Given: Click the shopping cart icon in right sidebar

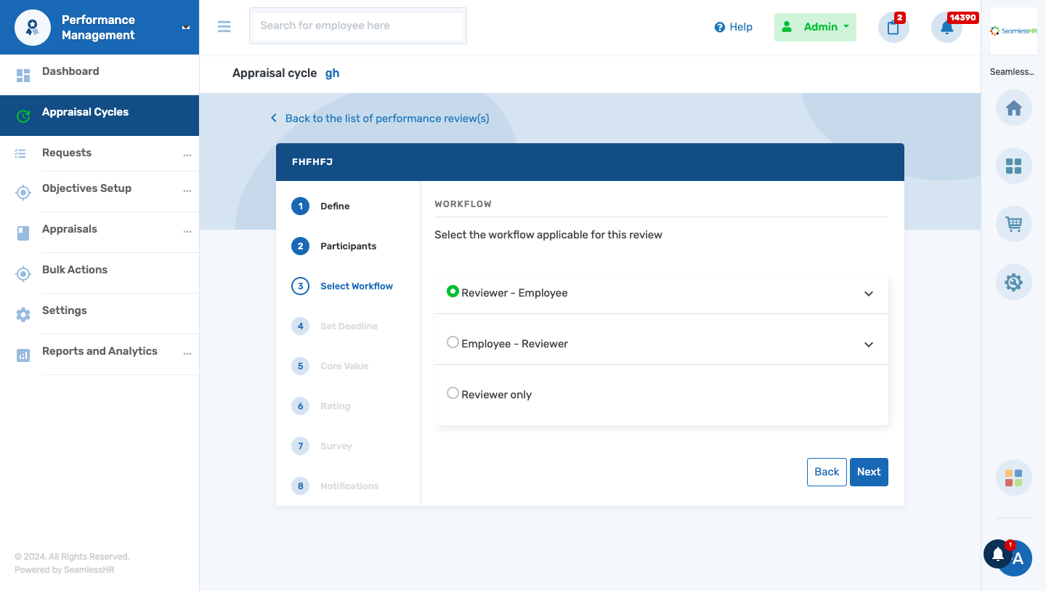Looking at the screenshot, I should (x=1013, y=224).
